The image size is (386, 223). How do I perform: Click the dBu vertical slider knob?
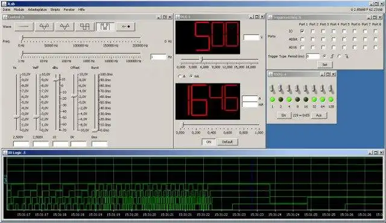click(x=56, y=79)
